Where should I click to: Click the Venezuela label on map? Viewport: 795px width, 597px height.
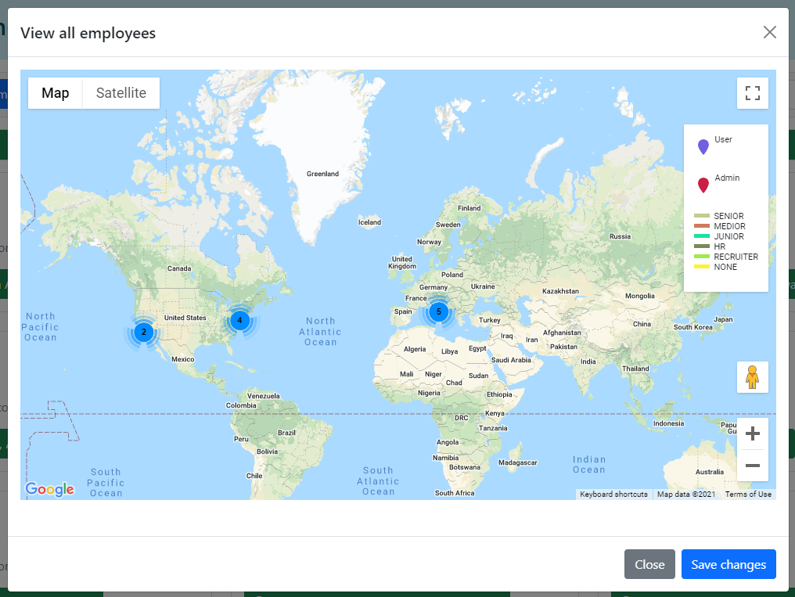coord(263,396)
